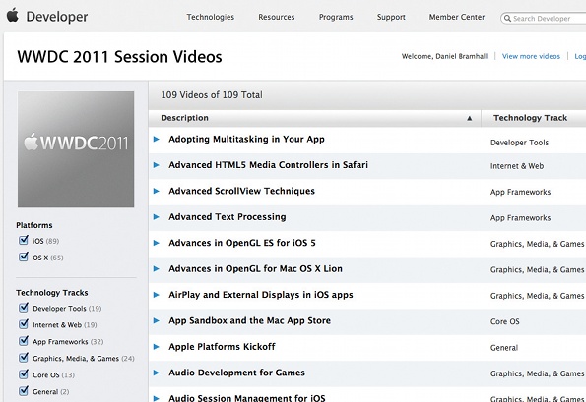Click Core OS track cell
The height and width of the screenshot is (402, 586).
[x=505, y=321]
